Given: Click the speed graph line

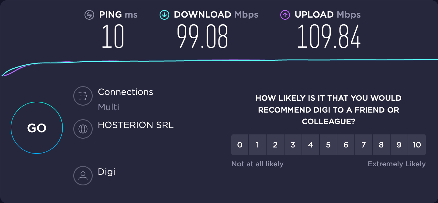Looking at the screenshot, I should pos(219,61).
